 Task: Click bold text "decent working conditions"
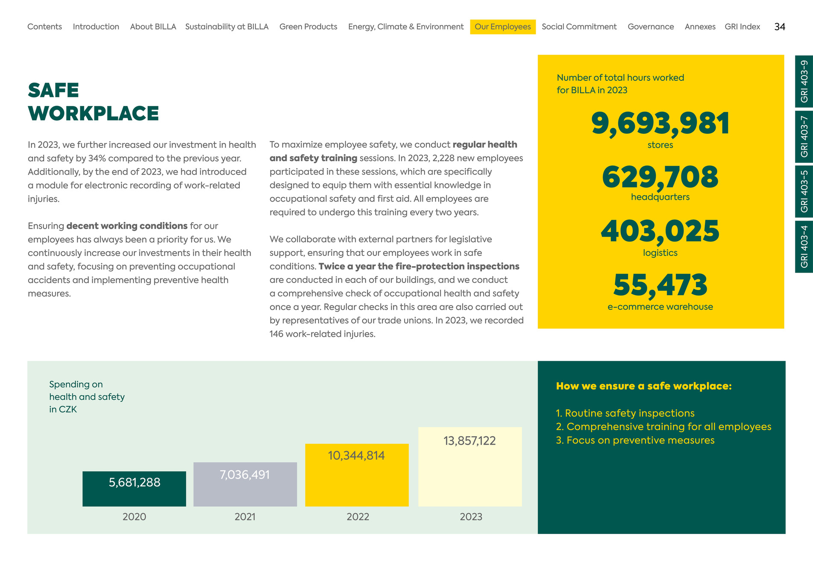tap(127, 226)
